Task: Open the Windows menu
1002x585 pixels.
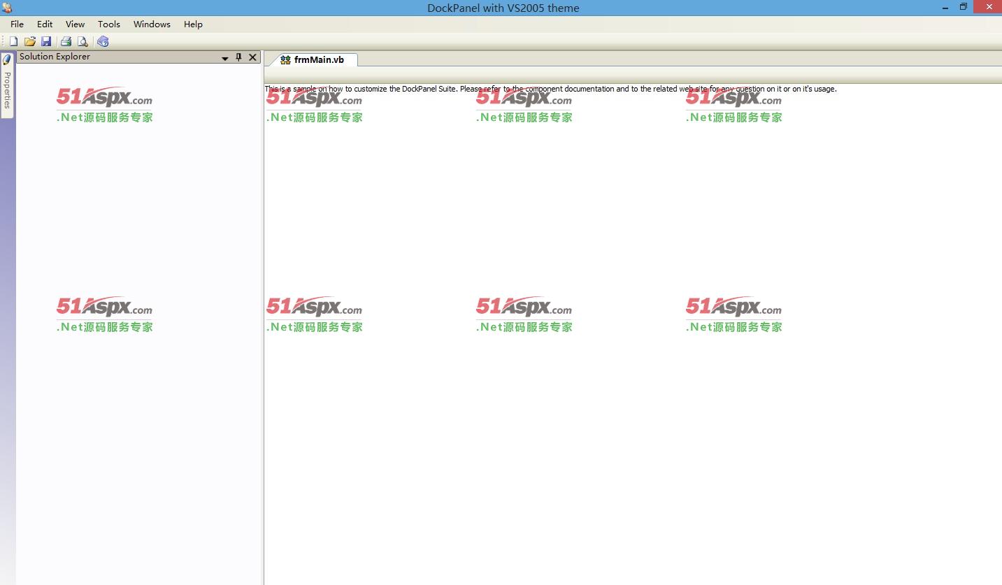Action: point(152,24)
